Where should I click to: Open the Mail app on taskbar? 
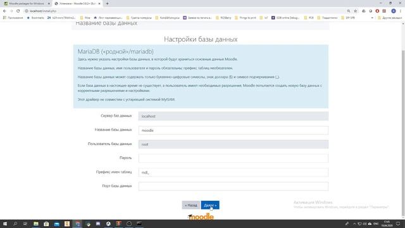coord(56,224)
